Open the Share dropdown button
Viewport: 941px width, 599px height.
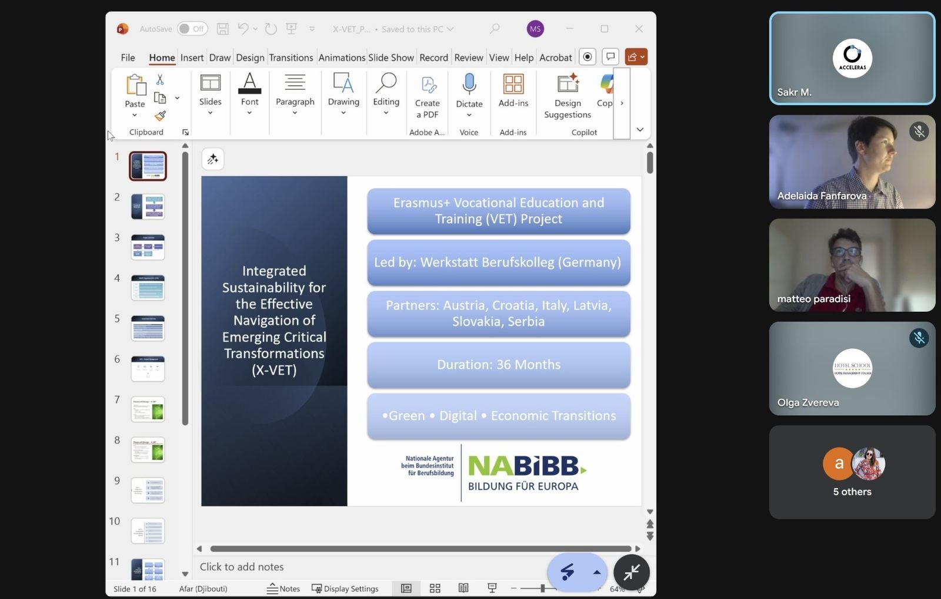[x=636, y=56]
